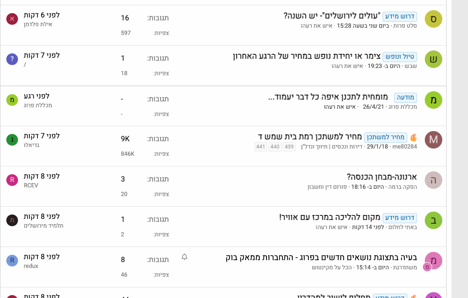The width and height of the screenshot is (468, 298).
Task: Open thread ארנונה-מבחן הכנסה?
Action: tap(382, 177)
